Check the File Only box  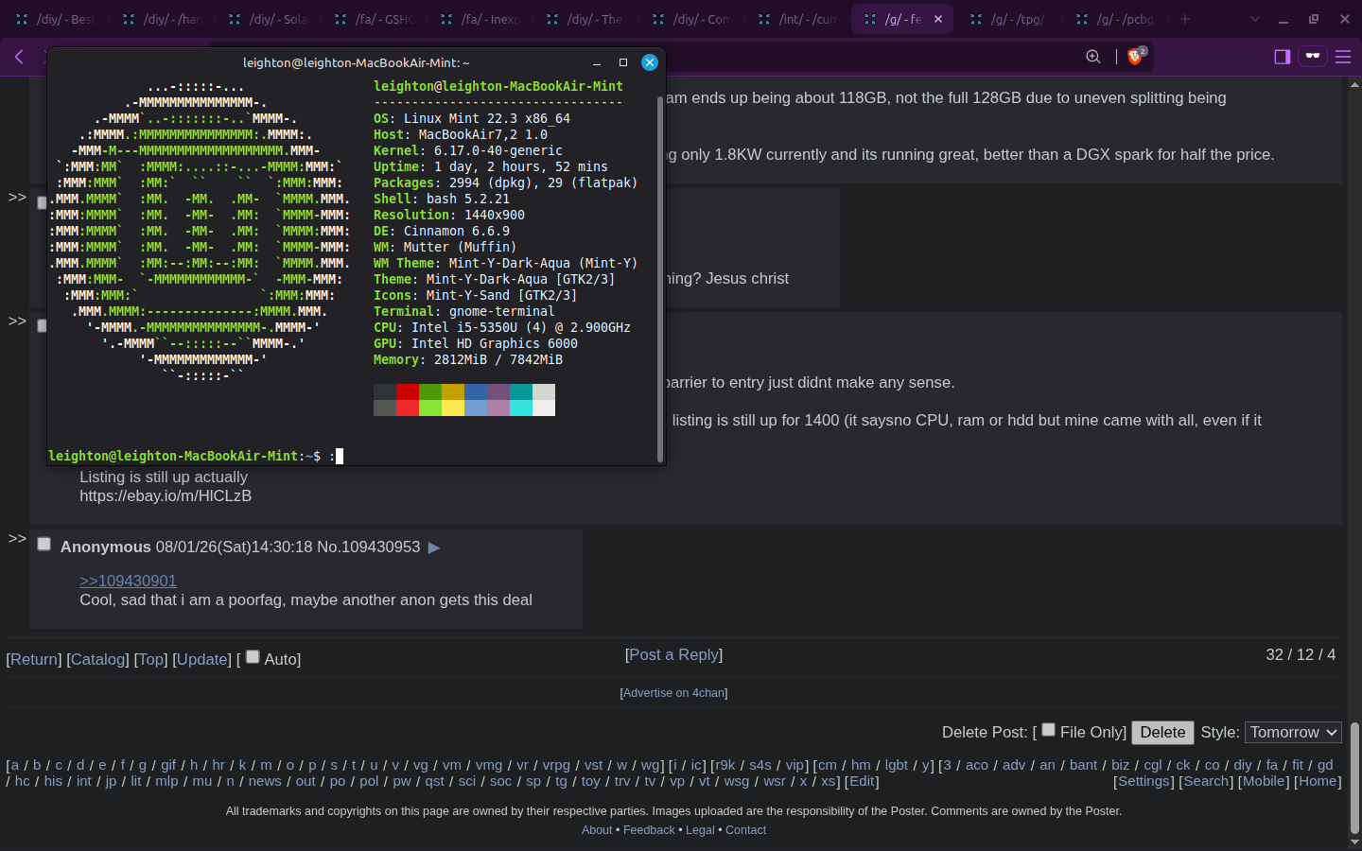pyautogui.click(x=1048, y=730)
